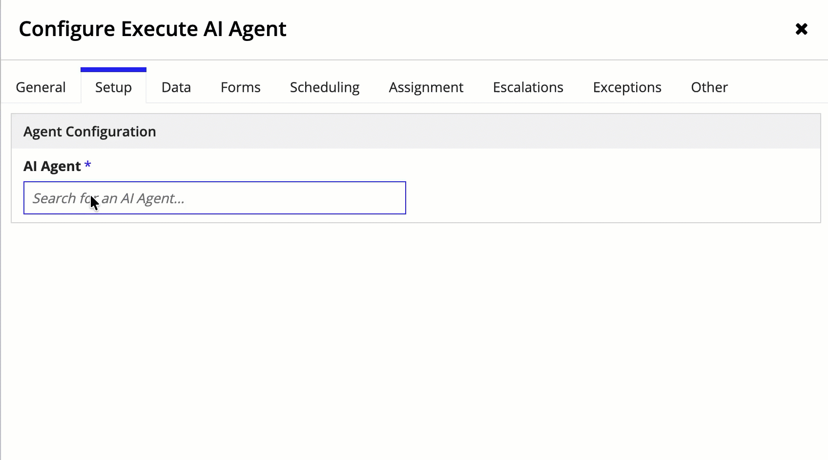Screen dimensions: 828x460
Task: Open the Exceptions tab
Action: 627,87
